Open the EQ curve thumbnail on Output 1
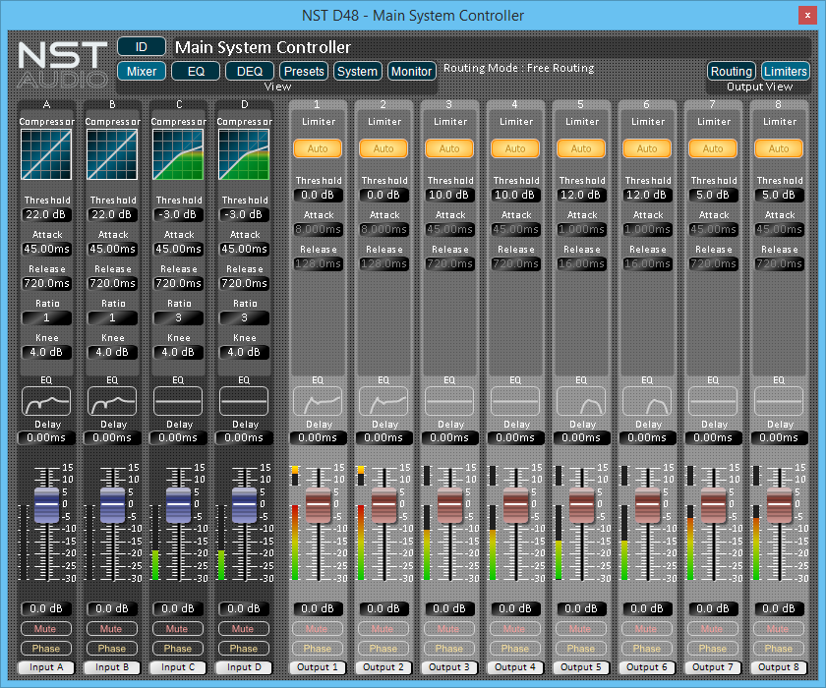 click(318, 400)
